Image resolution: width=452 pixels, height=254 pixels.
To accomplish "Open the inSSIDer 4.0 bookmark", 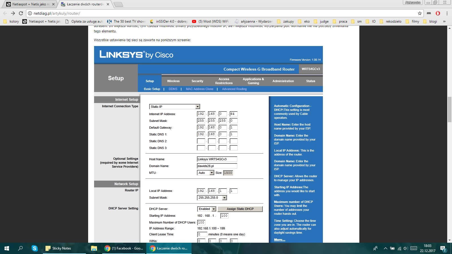I will point(169,21).
